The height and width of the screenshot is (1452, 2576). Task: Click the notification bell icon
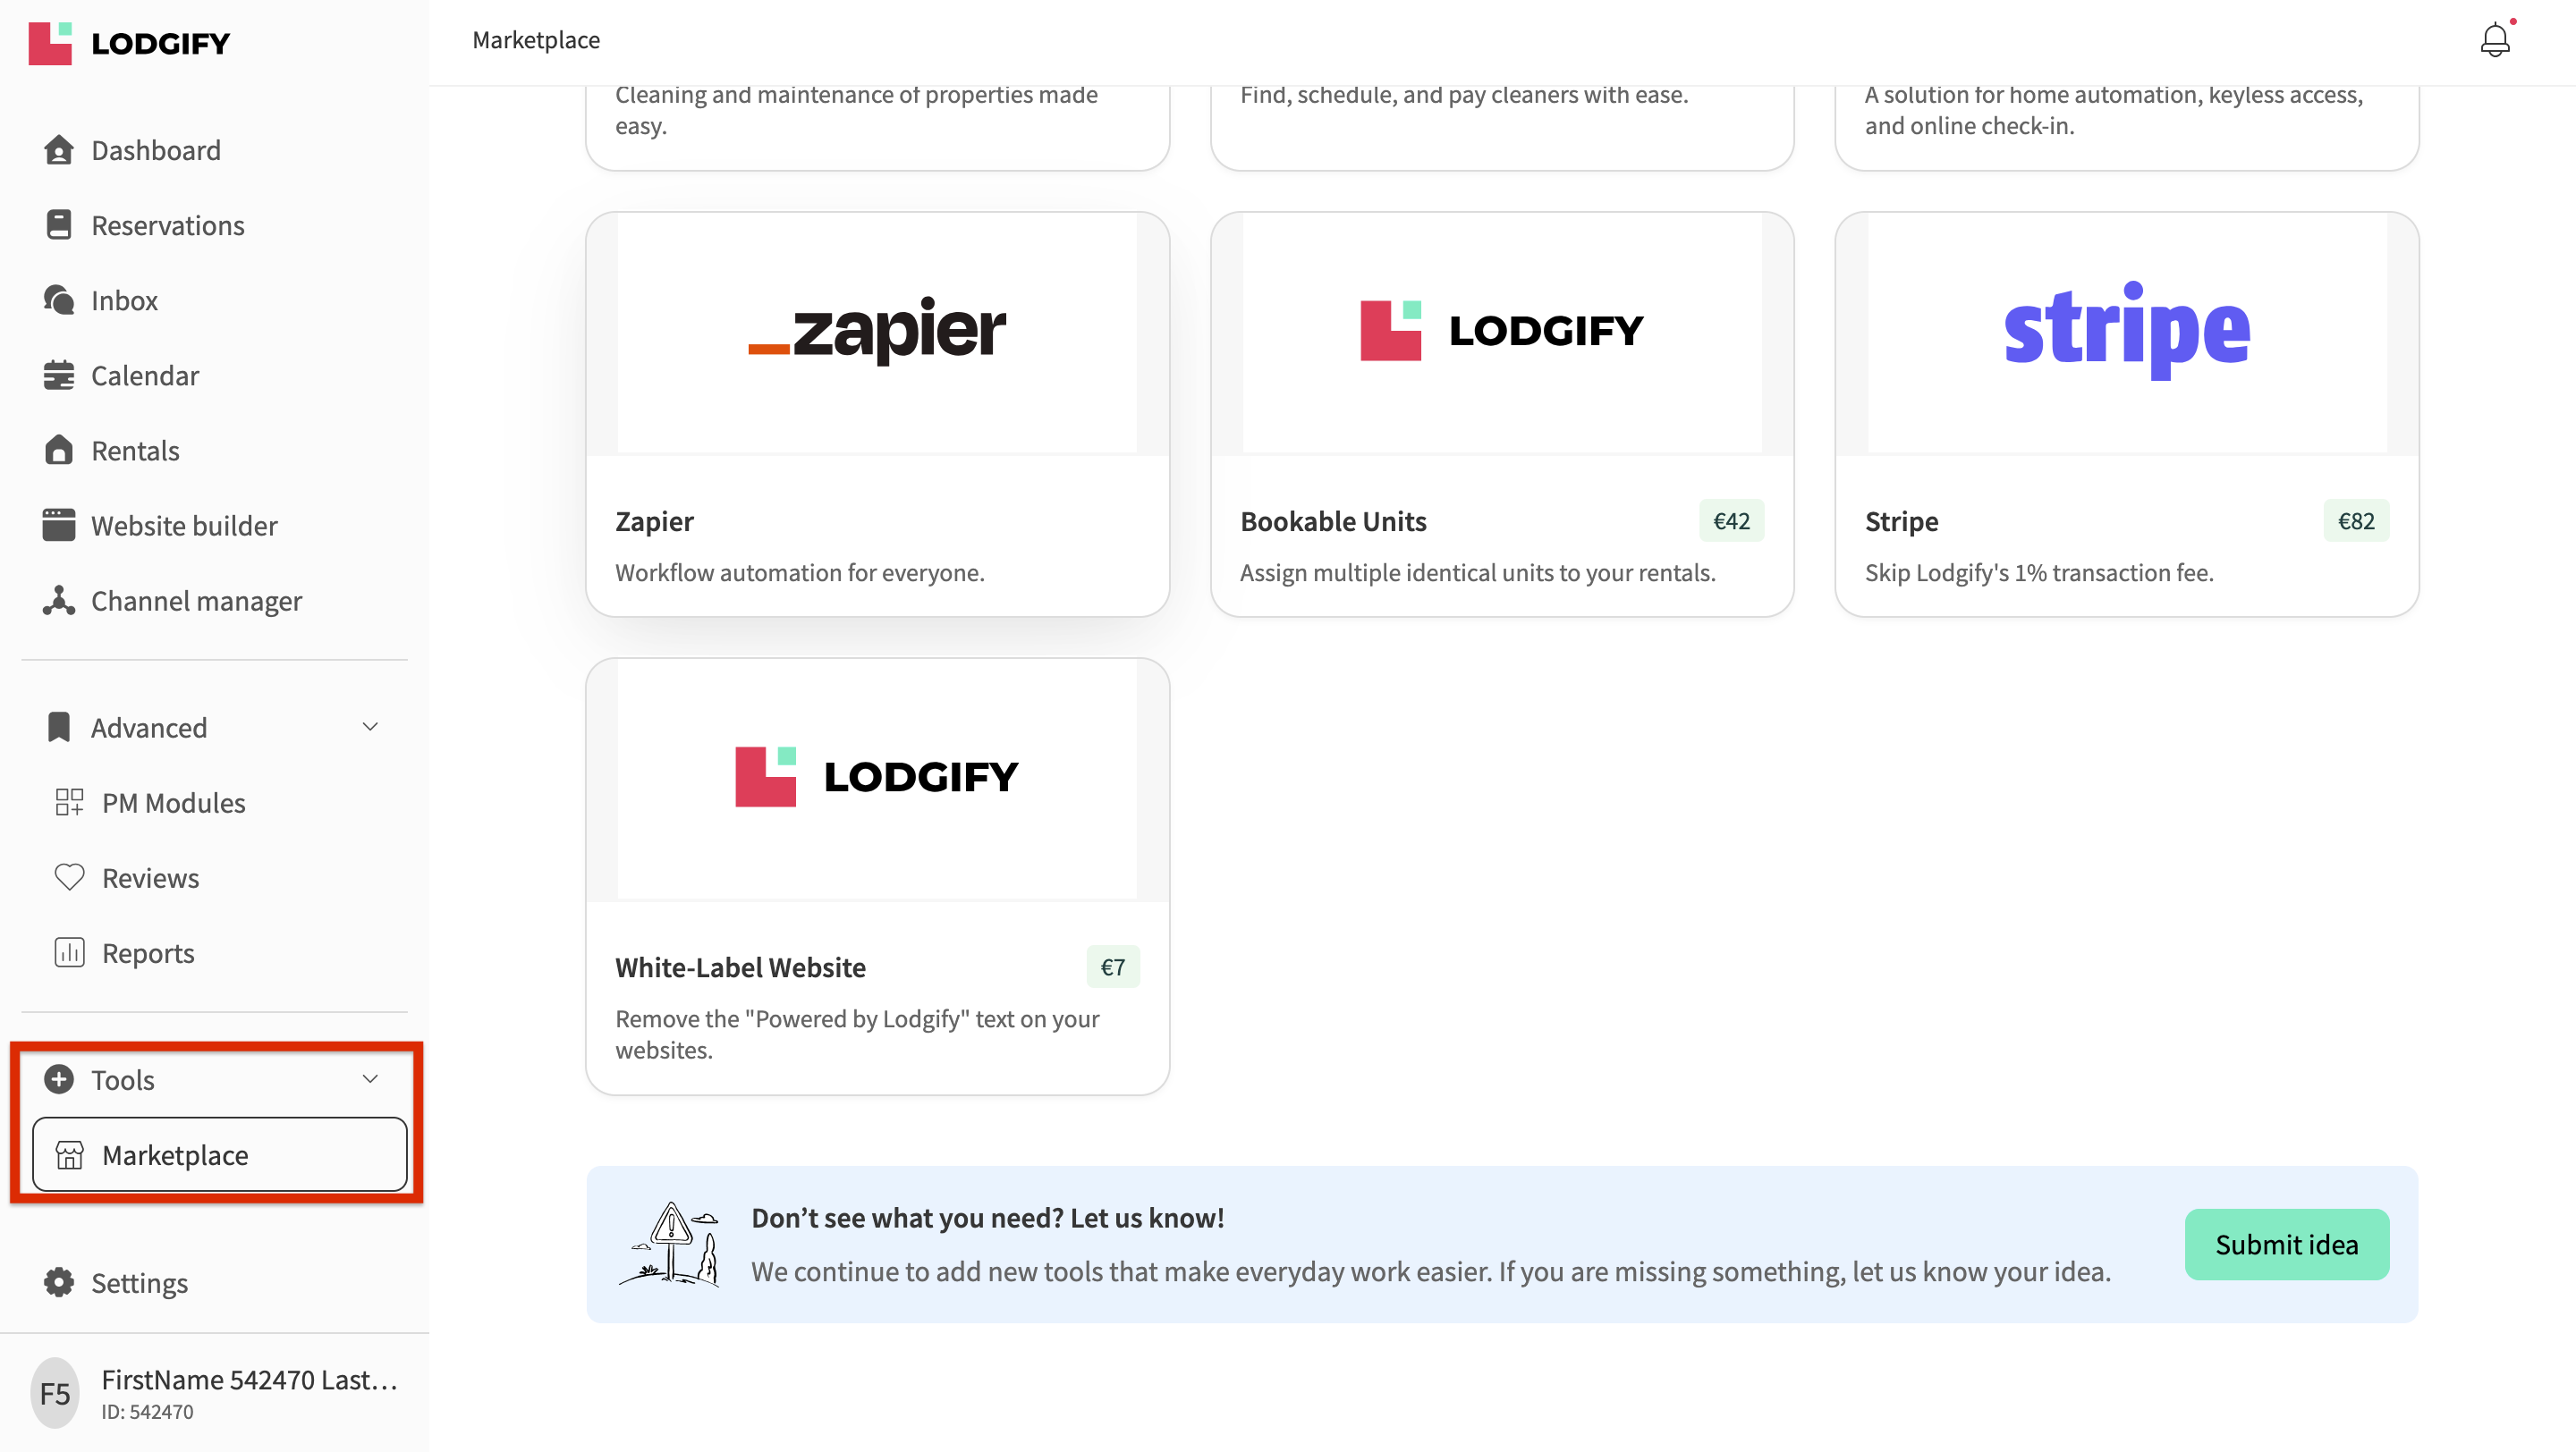[2494, 40]
